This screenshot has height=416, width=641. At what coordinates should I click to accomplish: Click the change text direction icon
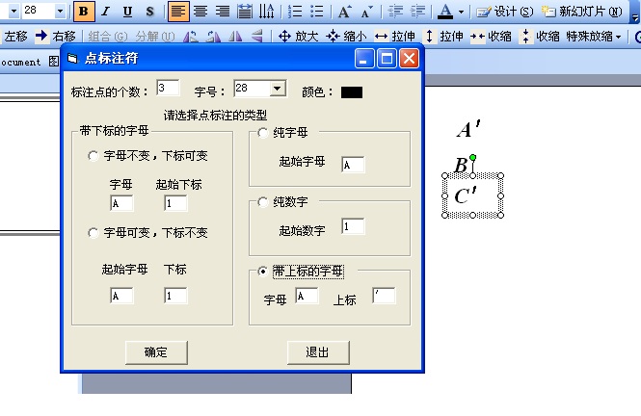(267, 12)
